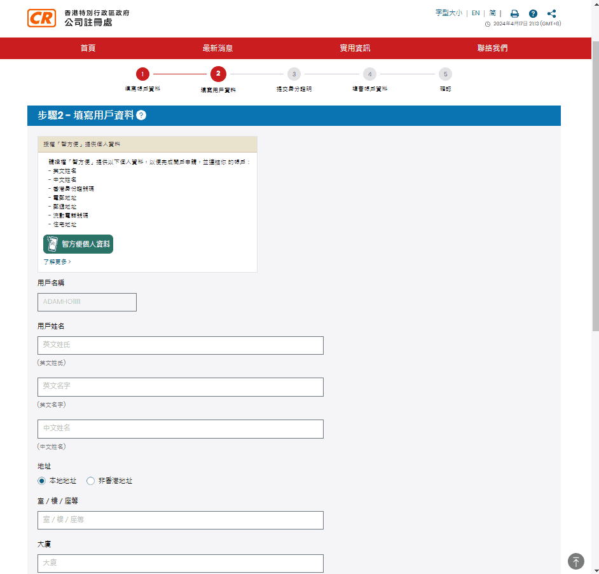Click inside the 大廈 input field
This screenshot has height=574, width=599.
coord(180,563)
